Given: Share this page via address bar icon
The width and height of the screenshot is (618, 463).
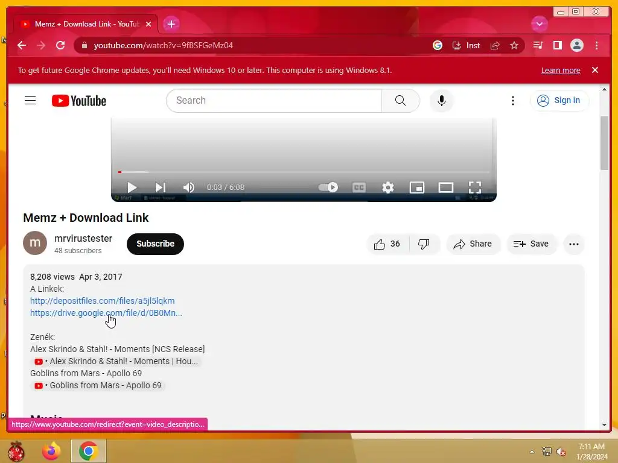Looking at the screenshot, I should [x=495, y=45].
